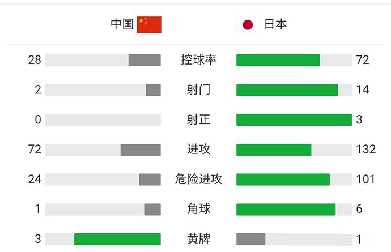Click China's gray possession bar
This screenshot has width=391, height=252.
click(144, 60)
